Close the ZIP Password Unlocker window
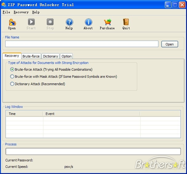Screen dimensions: 187x174 (182, 5)
